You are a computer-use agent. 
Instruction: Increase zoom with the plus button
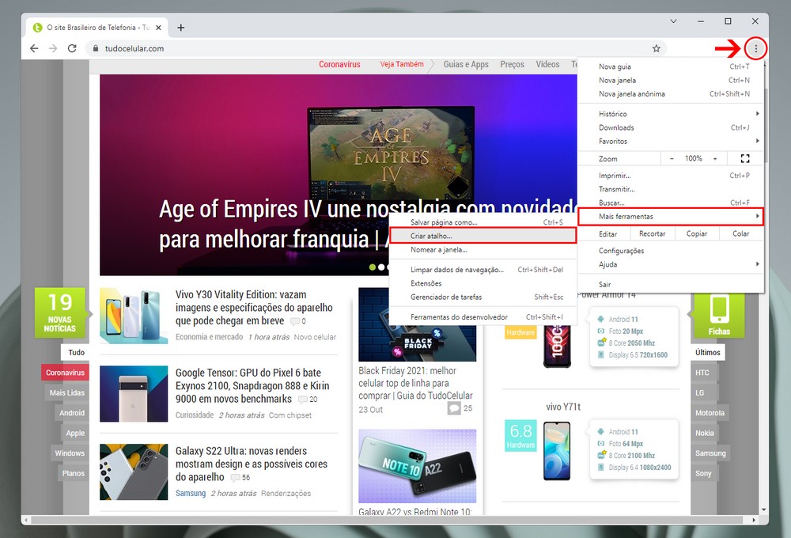click(715, 158)
